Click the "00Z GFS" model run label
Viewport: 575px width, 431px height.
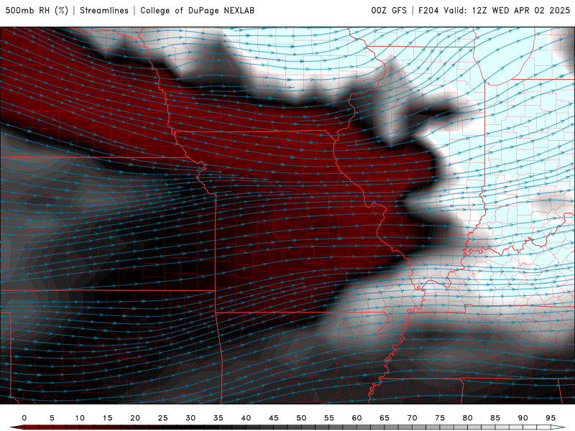(x=389, y=11)
